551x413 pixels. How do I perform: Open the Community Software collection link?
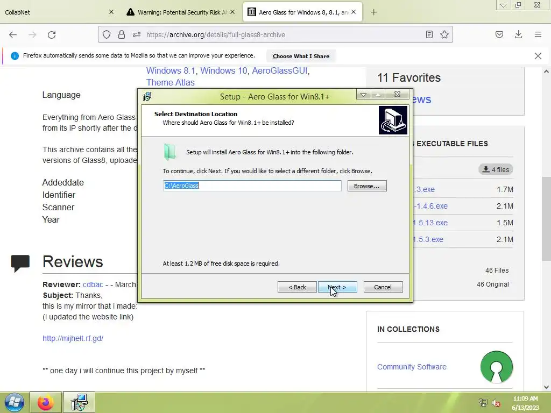(412, 367)
